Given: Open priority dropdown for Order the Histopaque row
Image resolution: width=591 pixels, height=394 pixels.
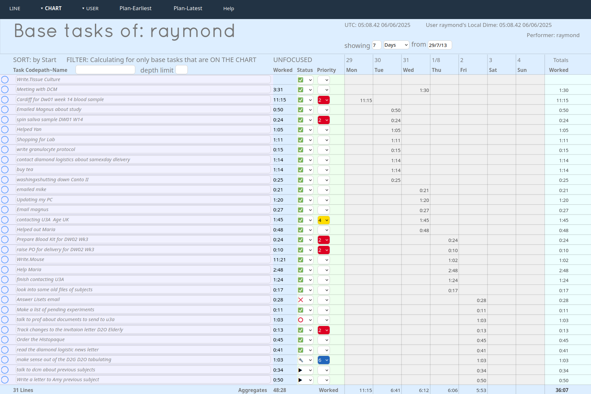Looking at the screenshot, I should (323, 340).
